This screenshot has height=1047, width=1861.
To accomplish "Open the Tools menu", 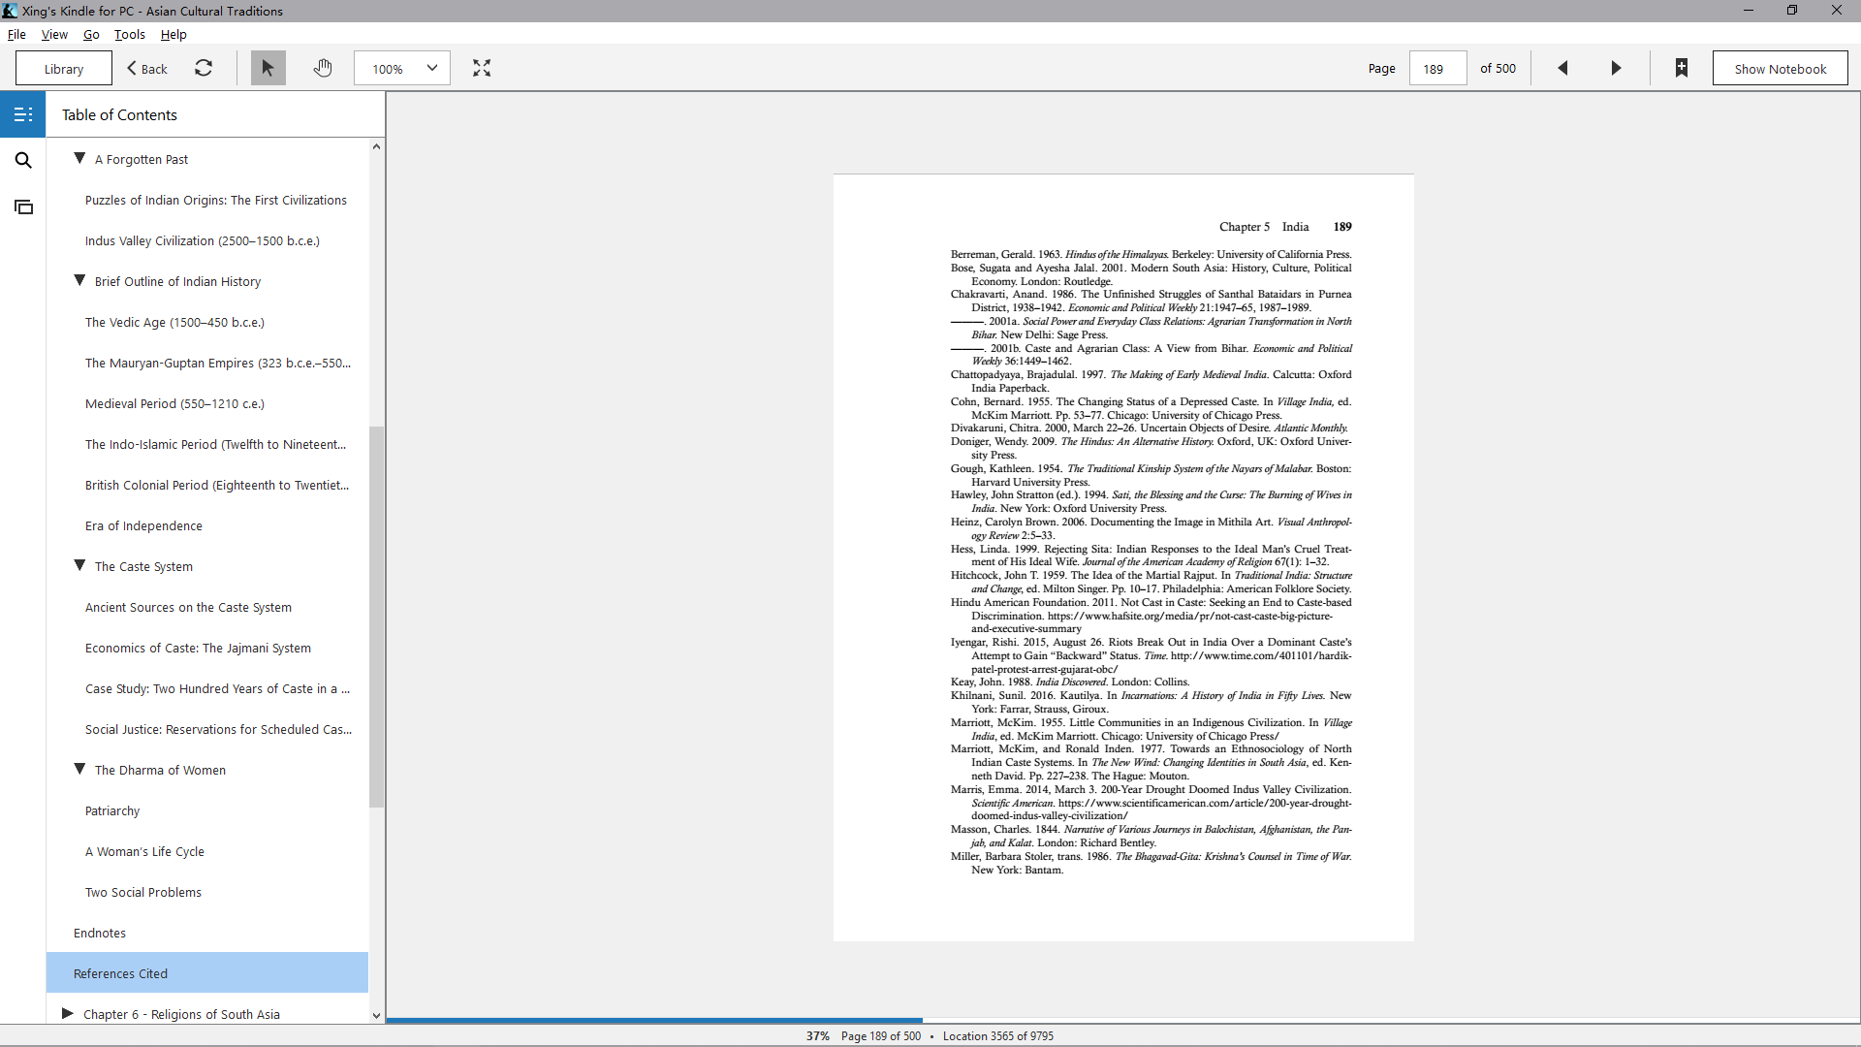I will pyautogui.click(x=130, y=34).
